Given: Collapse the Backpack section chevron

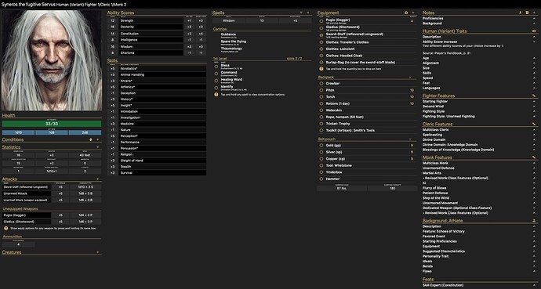Looking at the screenshot, I should tap(410, 78).
